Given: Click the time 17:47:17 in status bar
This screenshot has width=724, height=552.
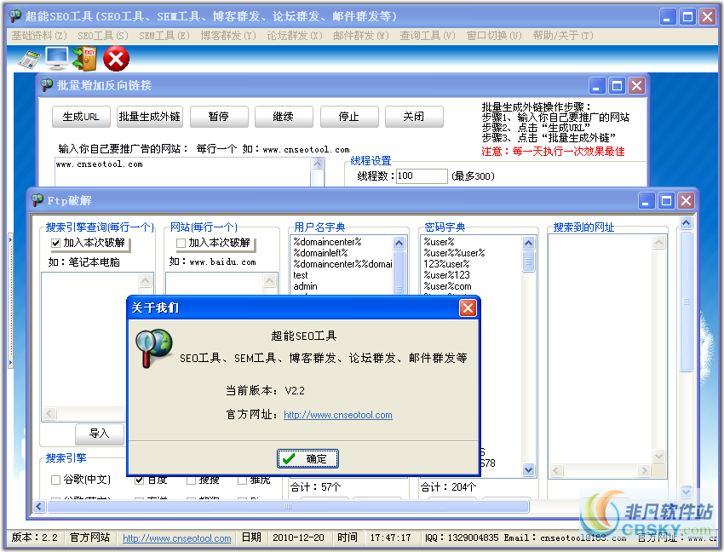Looking at the screenshot, I should (391, 538).
